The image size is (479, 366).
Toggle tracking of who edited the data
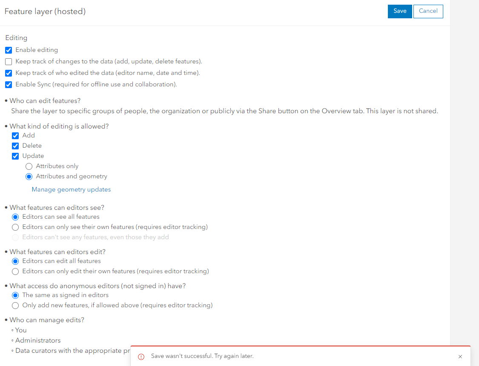point(9,73)
